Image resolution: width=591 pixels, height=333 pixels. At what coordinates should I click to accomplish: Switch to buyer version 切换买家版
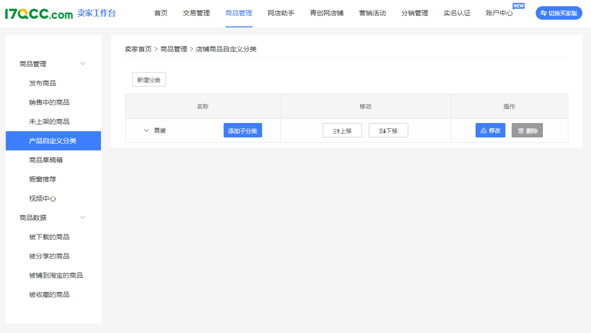point(558,13)
